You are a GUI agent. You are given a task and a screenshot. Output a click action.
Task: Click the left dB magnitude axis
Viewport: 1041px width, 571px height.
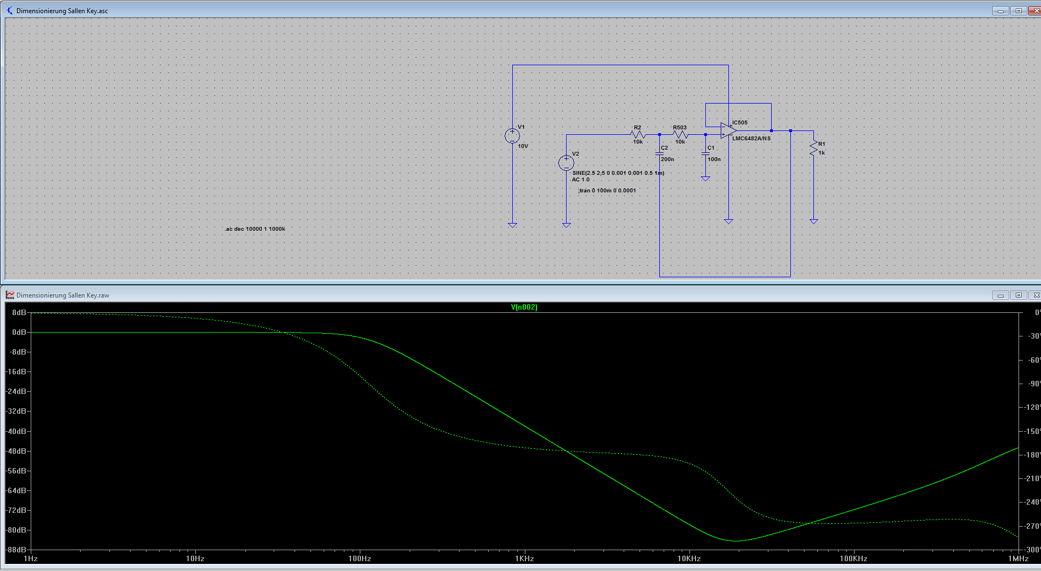[x=18, y=431]
